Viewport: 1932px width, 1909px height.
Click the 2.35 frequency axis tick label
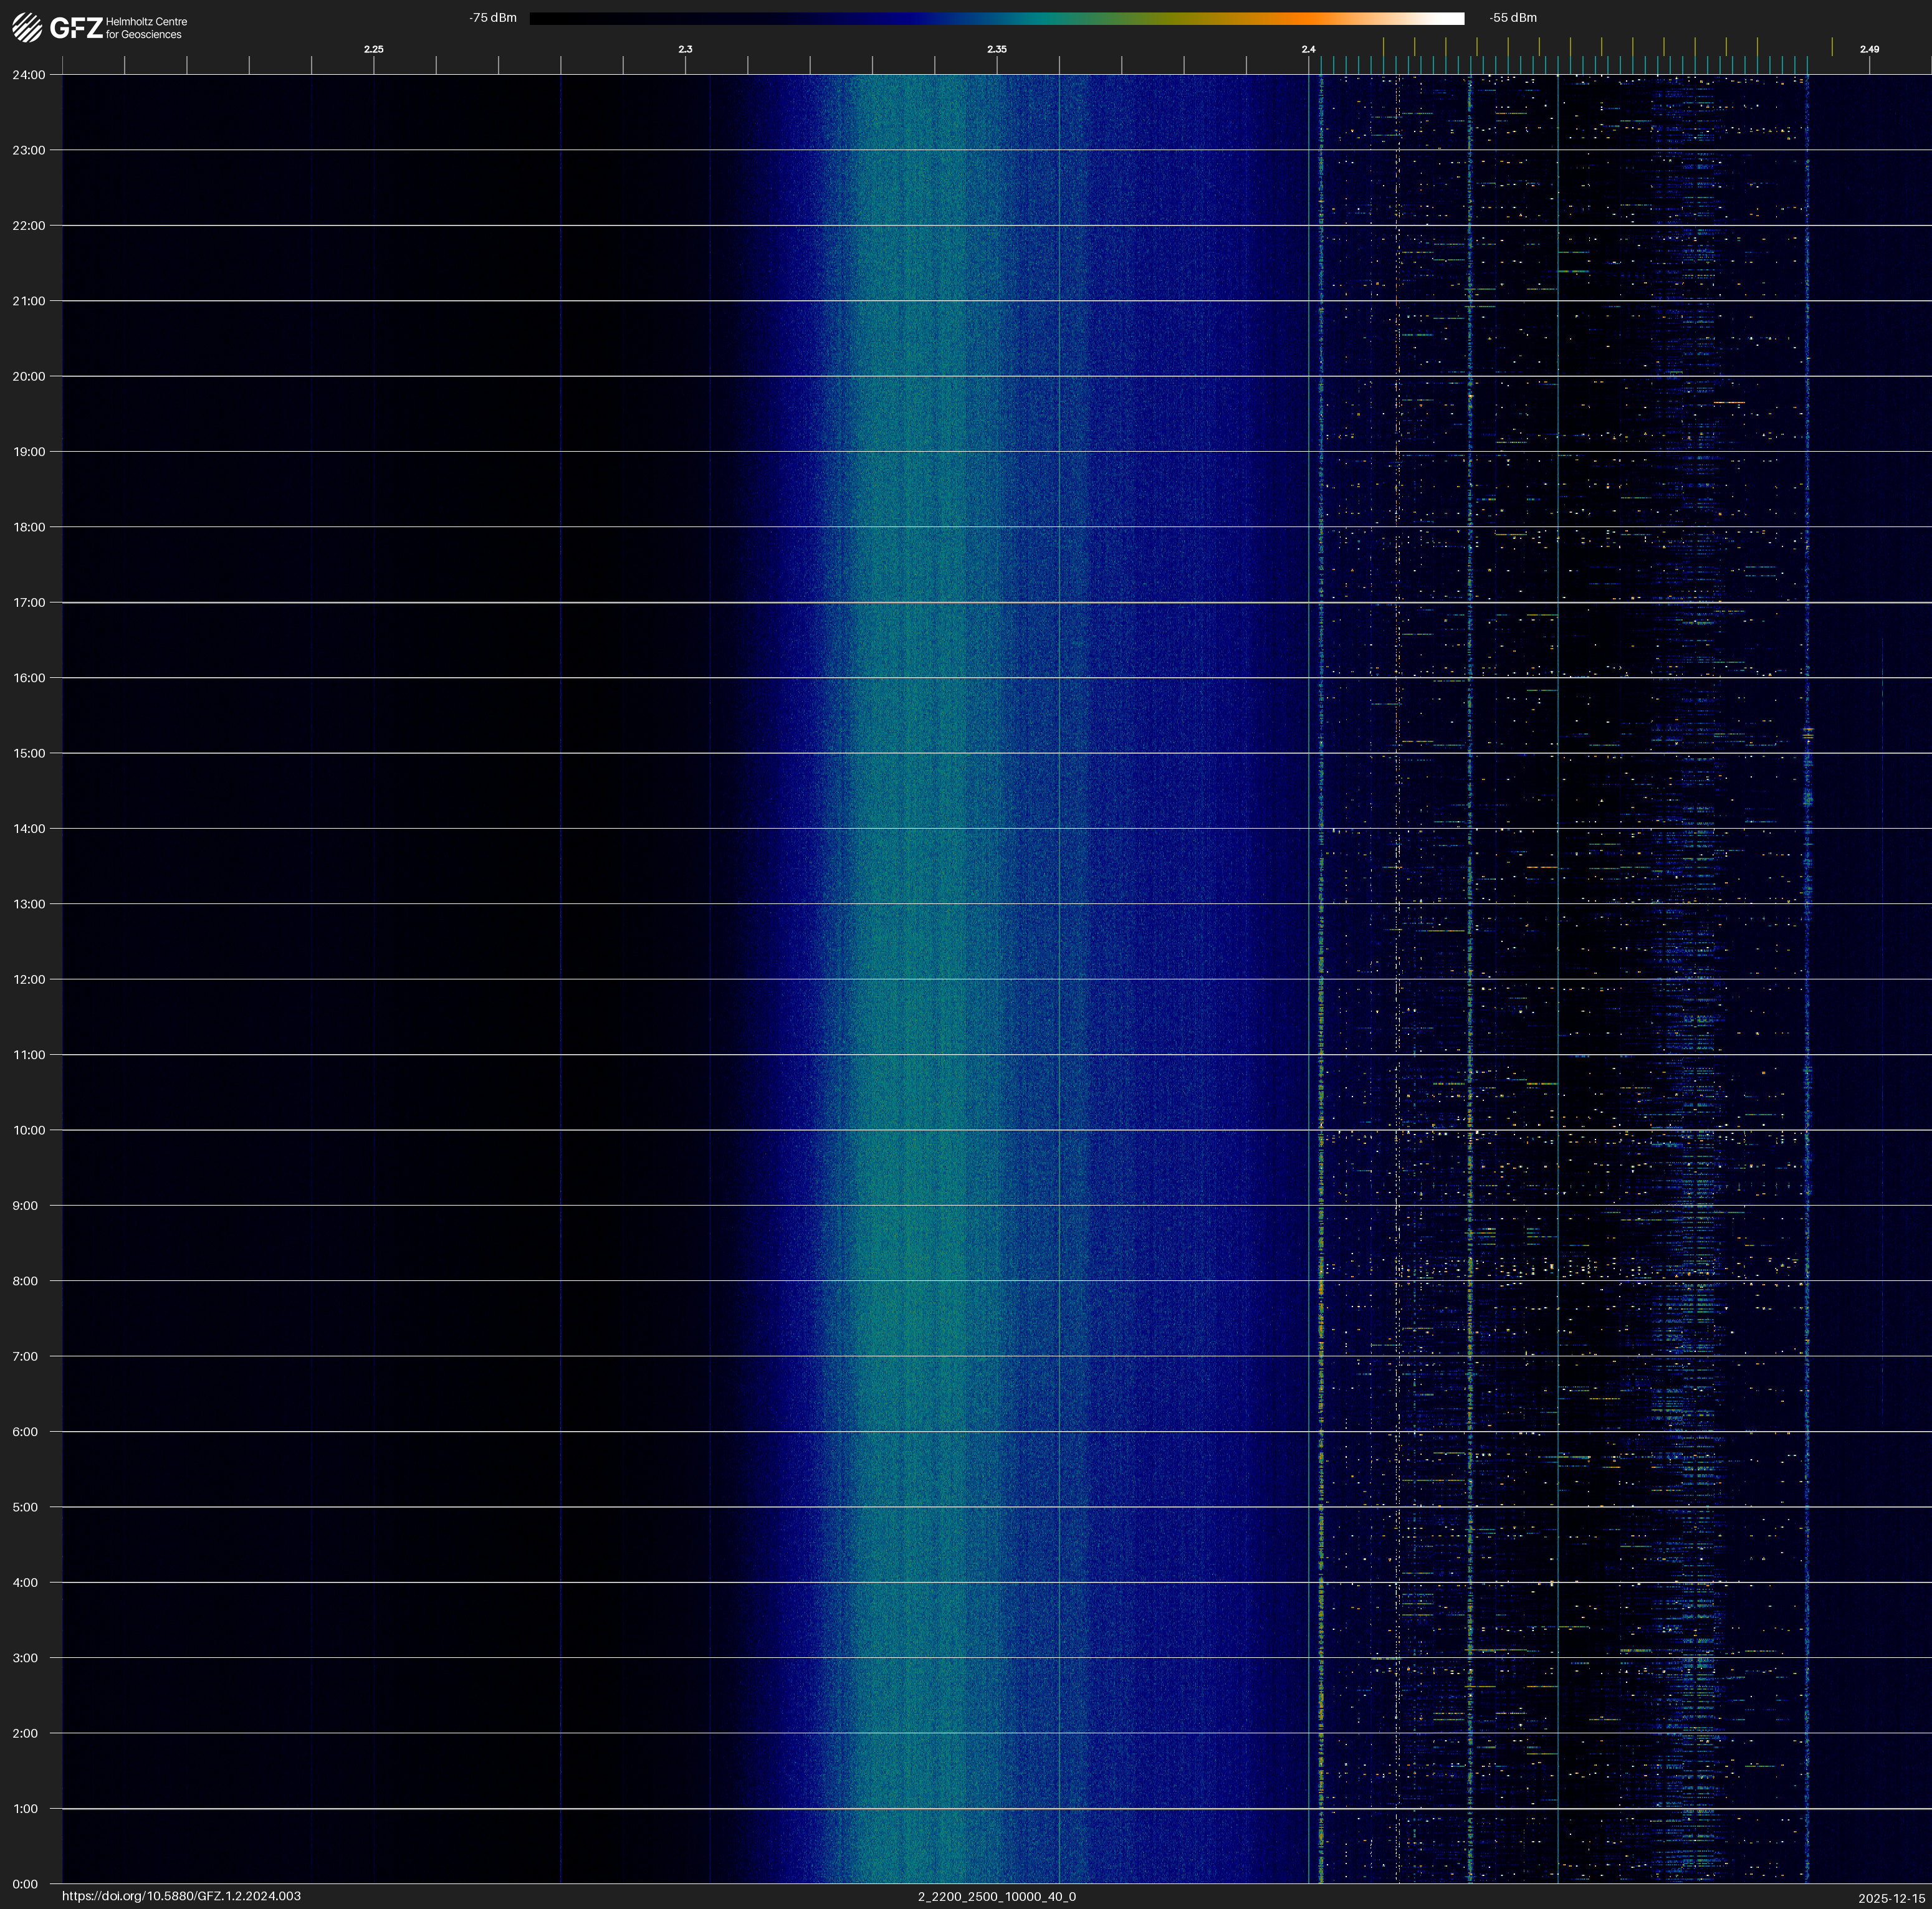tap(996, 49)
